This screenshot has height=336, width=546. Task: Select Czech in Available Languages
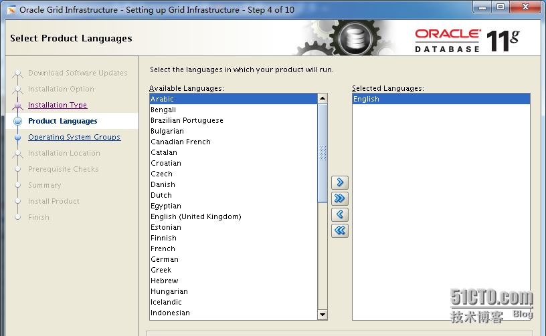pos(234,174)
